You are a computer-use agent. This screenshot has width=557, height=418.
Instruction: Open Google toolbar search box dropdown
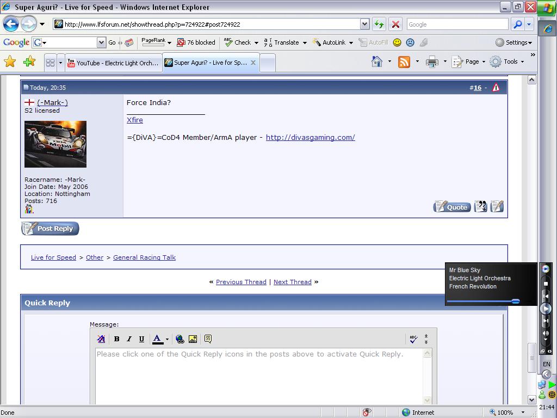click(x=101, y=42)
